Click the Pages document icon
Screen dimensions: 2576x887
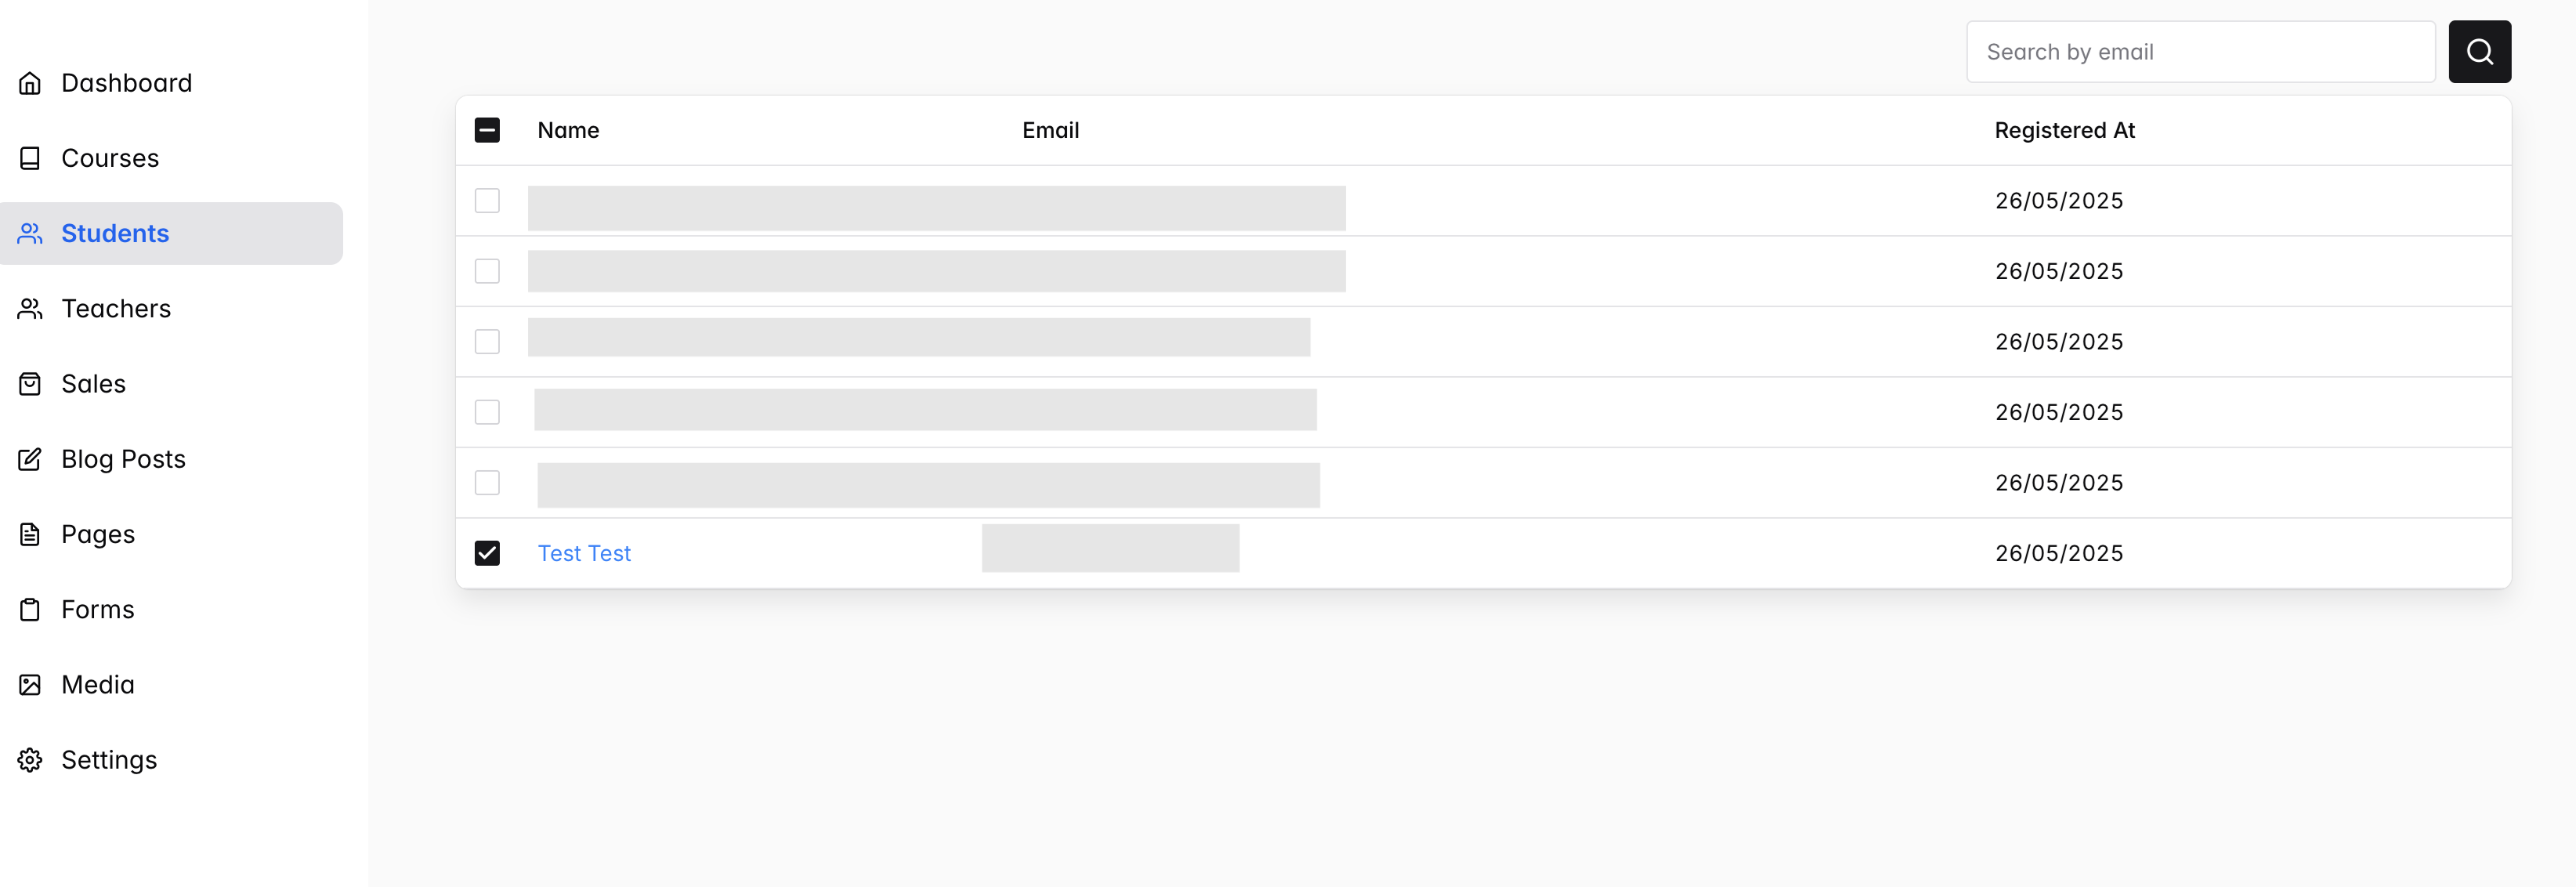coord(30,534)
